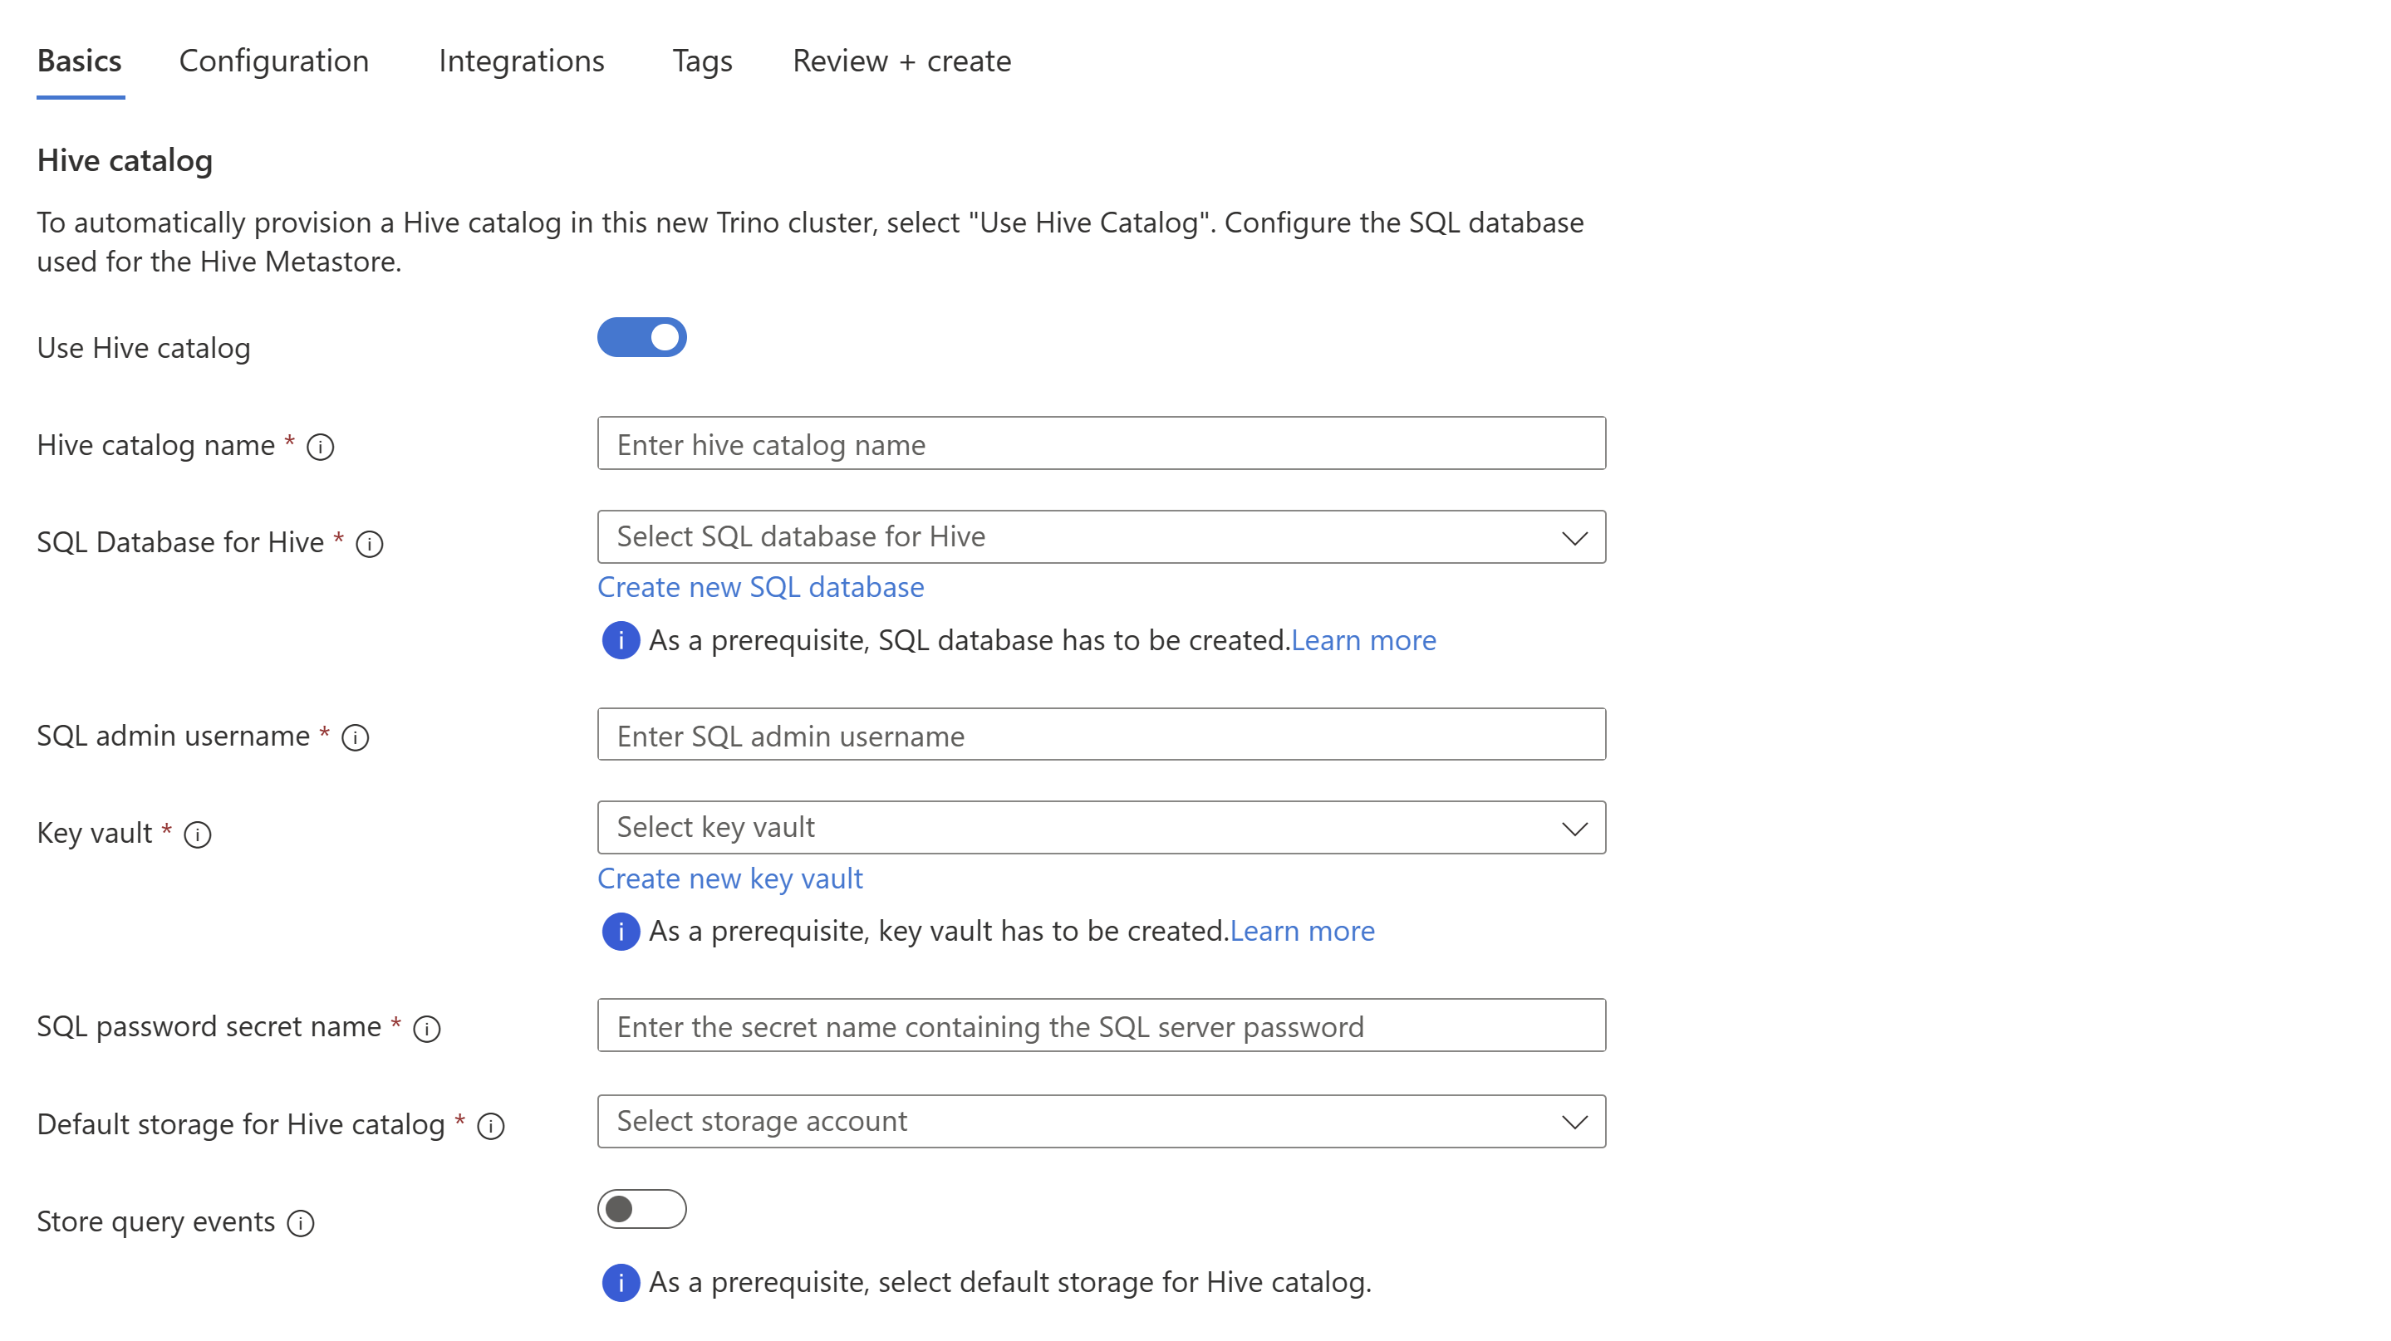
Task: Click the Create new SQL database link
Action: click(x=760, y=586)
